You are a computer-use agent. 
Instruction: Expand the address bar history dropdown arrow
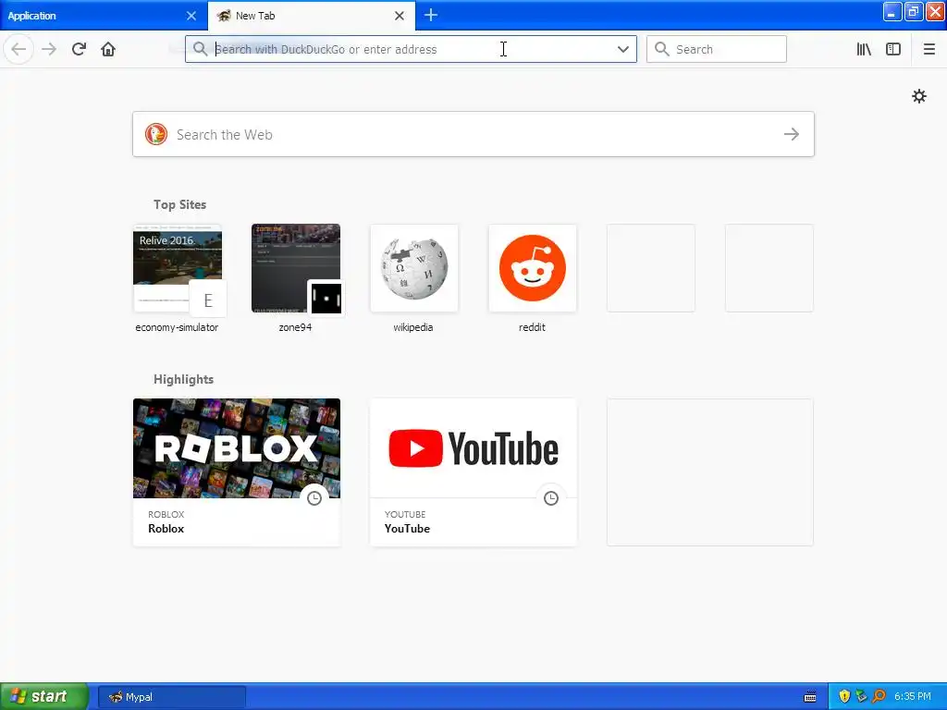tap(623, 49)
